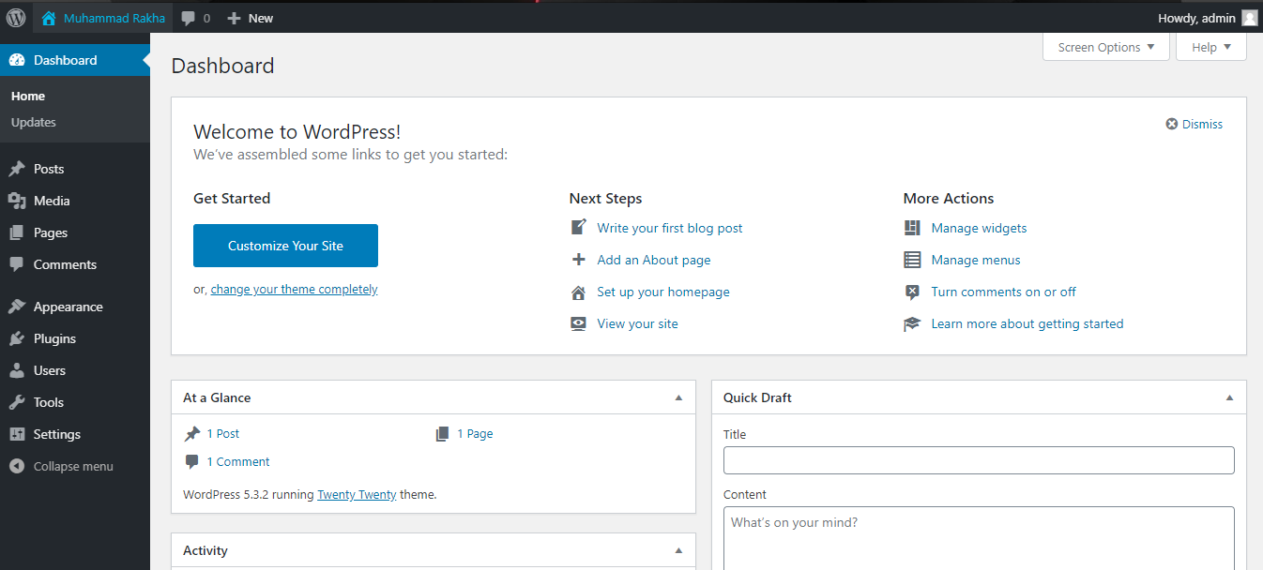Toggle the At a Glance panel
The image size is (1263, 570).
click(x=679, y=397)
